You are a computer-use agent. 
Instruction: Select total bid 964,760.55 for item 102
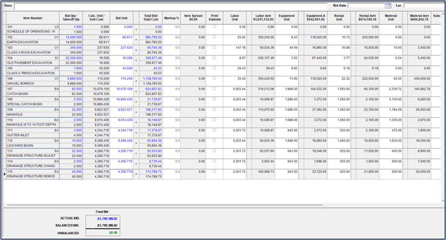point(150,37)
